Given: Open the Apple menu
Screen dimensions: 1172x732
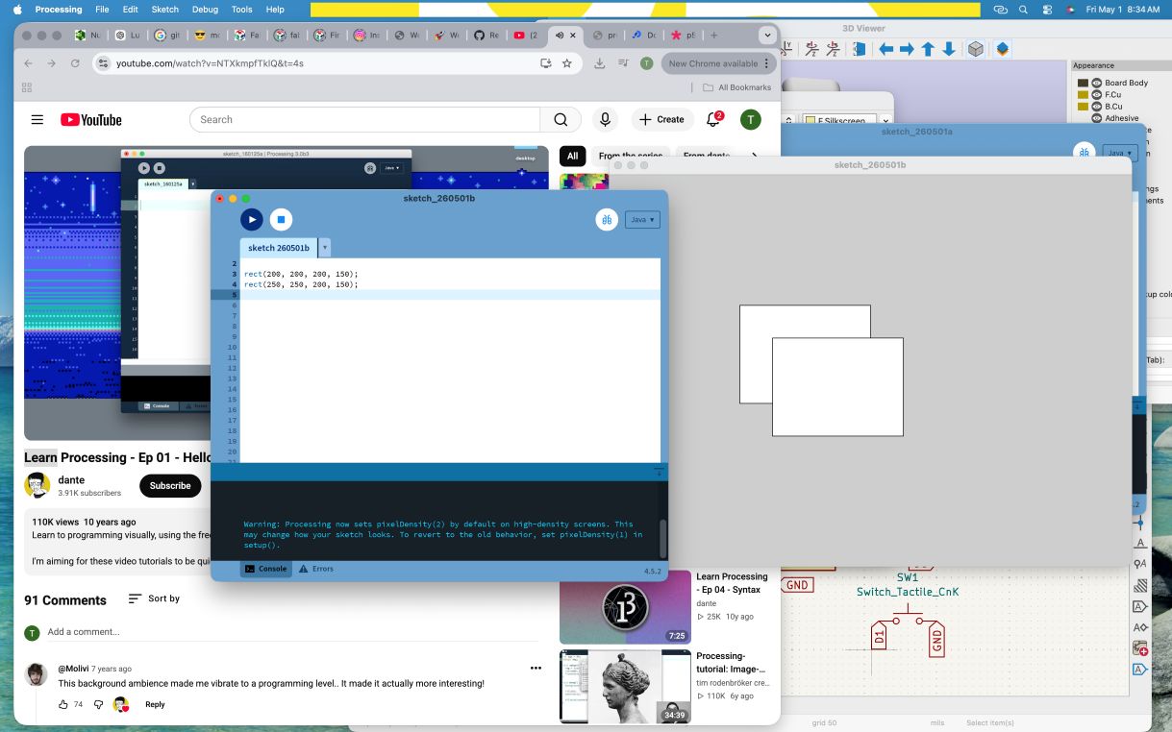Looking at the screenshot, I should [x=15, y=9].
